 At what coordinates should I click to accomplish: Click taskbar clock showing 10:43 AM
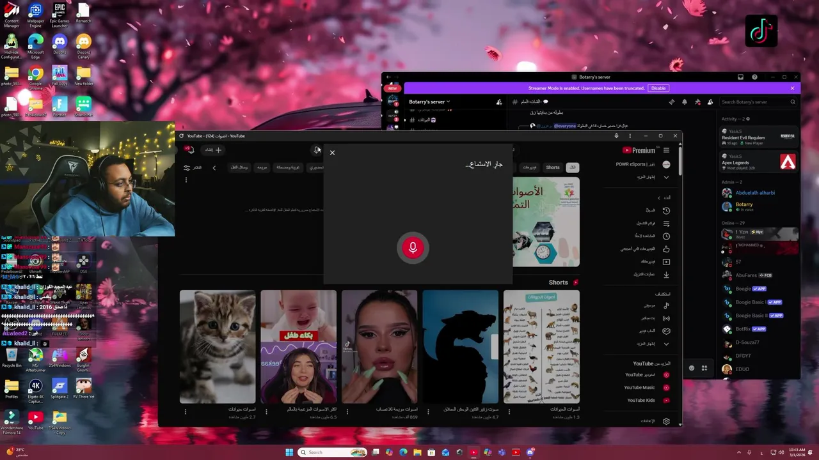coord(797,452)
